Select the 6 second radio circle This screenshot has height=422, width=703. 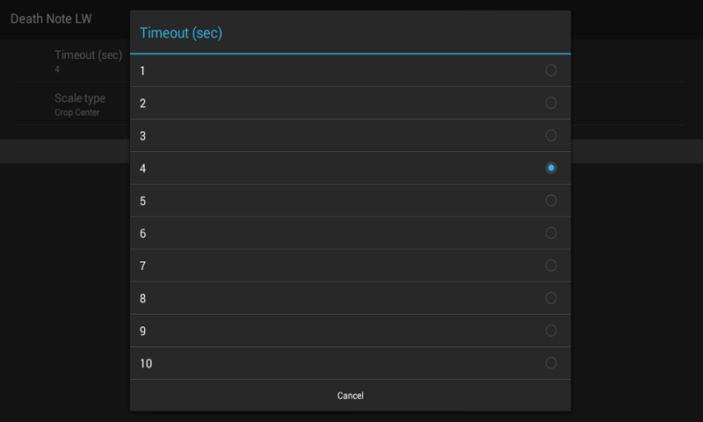(x=551, y=233)
